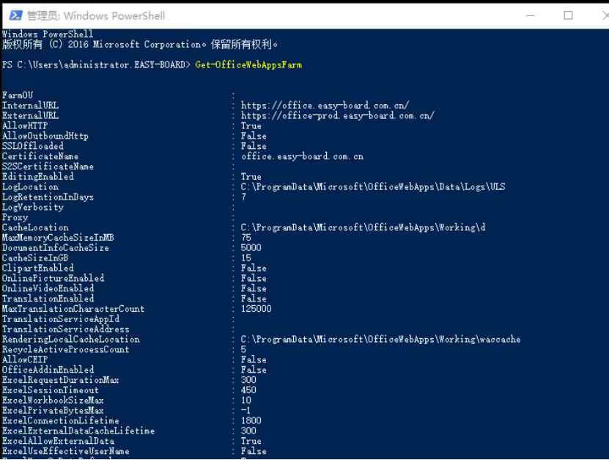Minimize the PowerShell window
This screenshot has width=609, height=460.
pos(530,15)
